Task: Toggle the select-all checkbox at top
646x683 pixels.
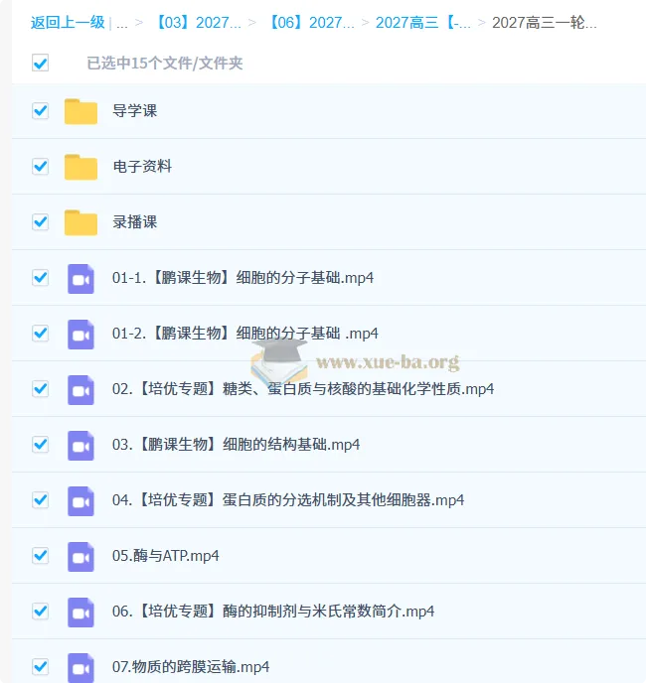Action: click(x=40, y=63)
